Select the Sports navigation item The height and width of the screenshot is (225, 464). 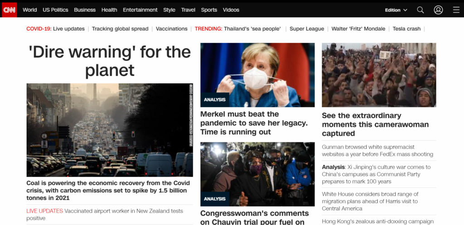[209, 10]
